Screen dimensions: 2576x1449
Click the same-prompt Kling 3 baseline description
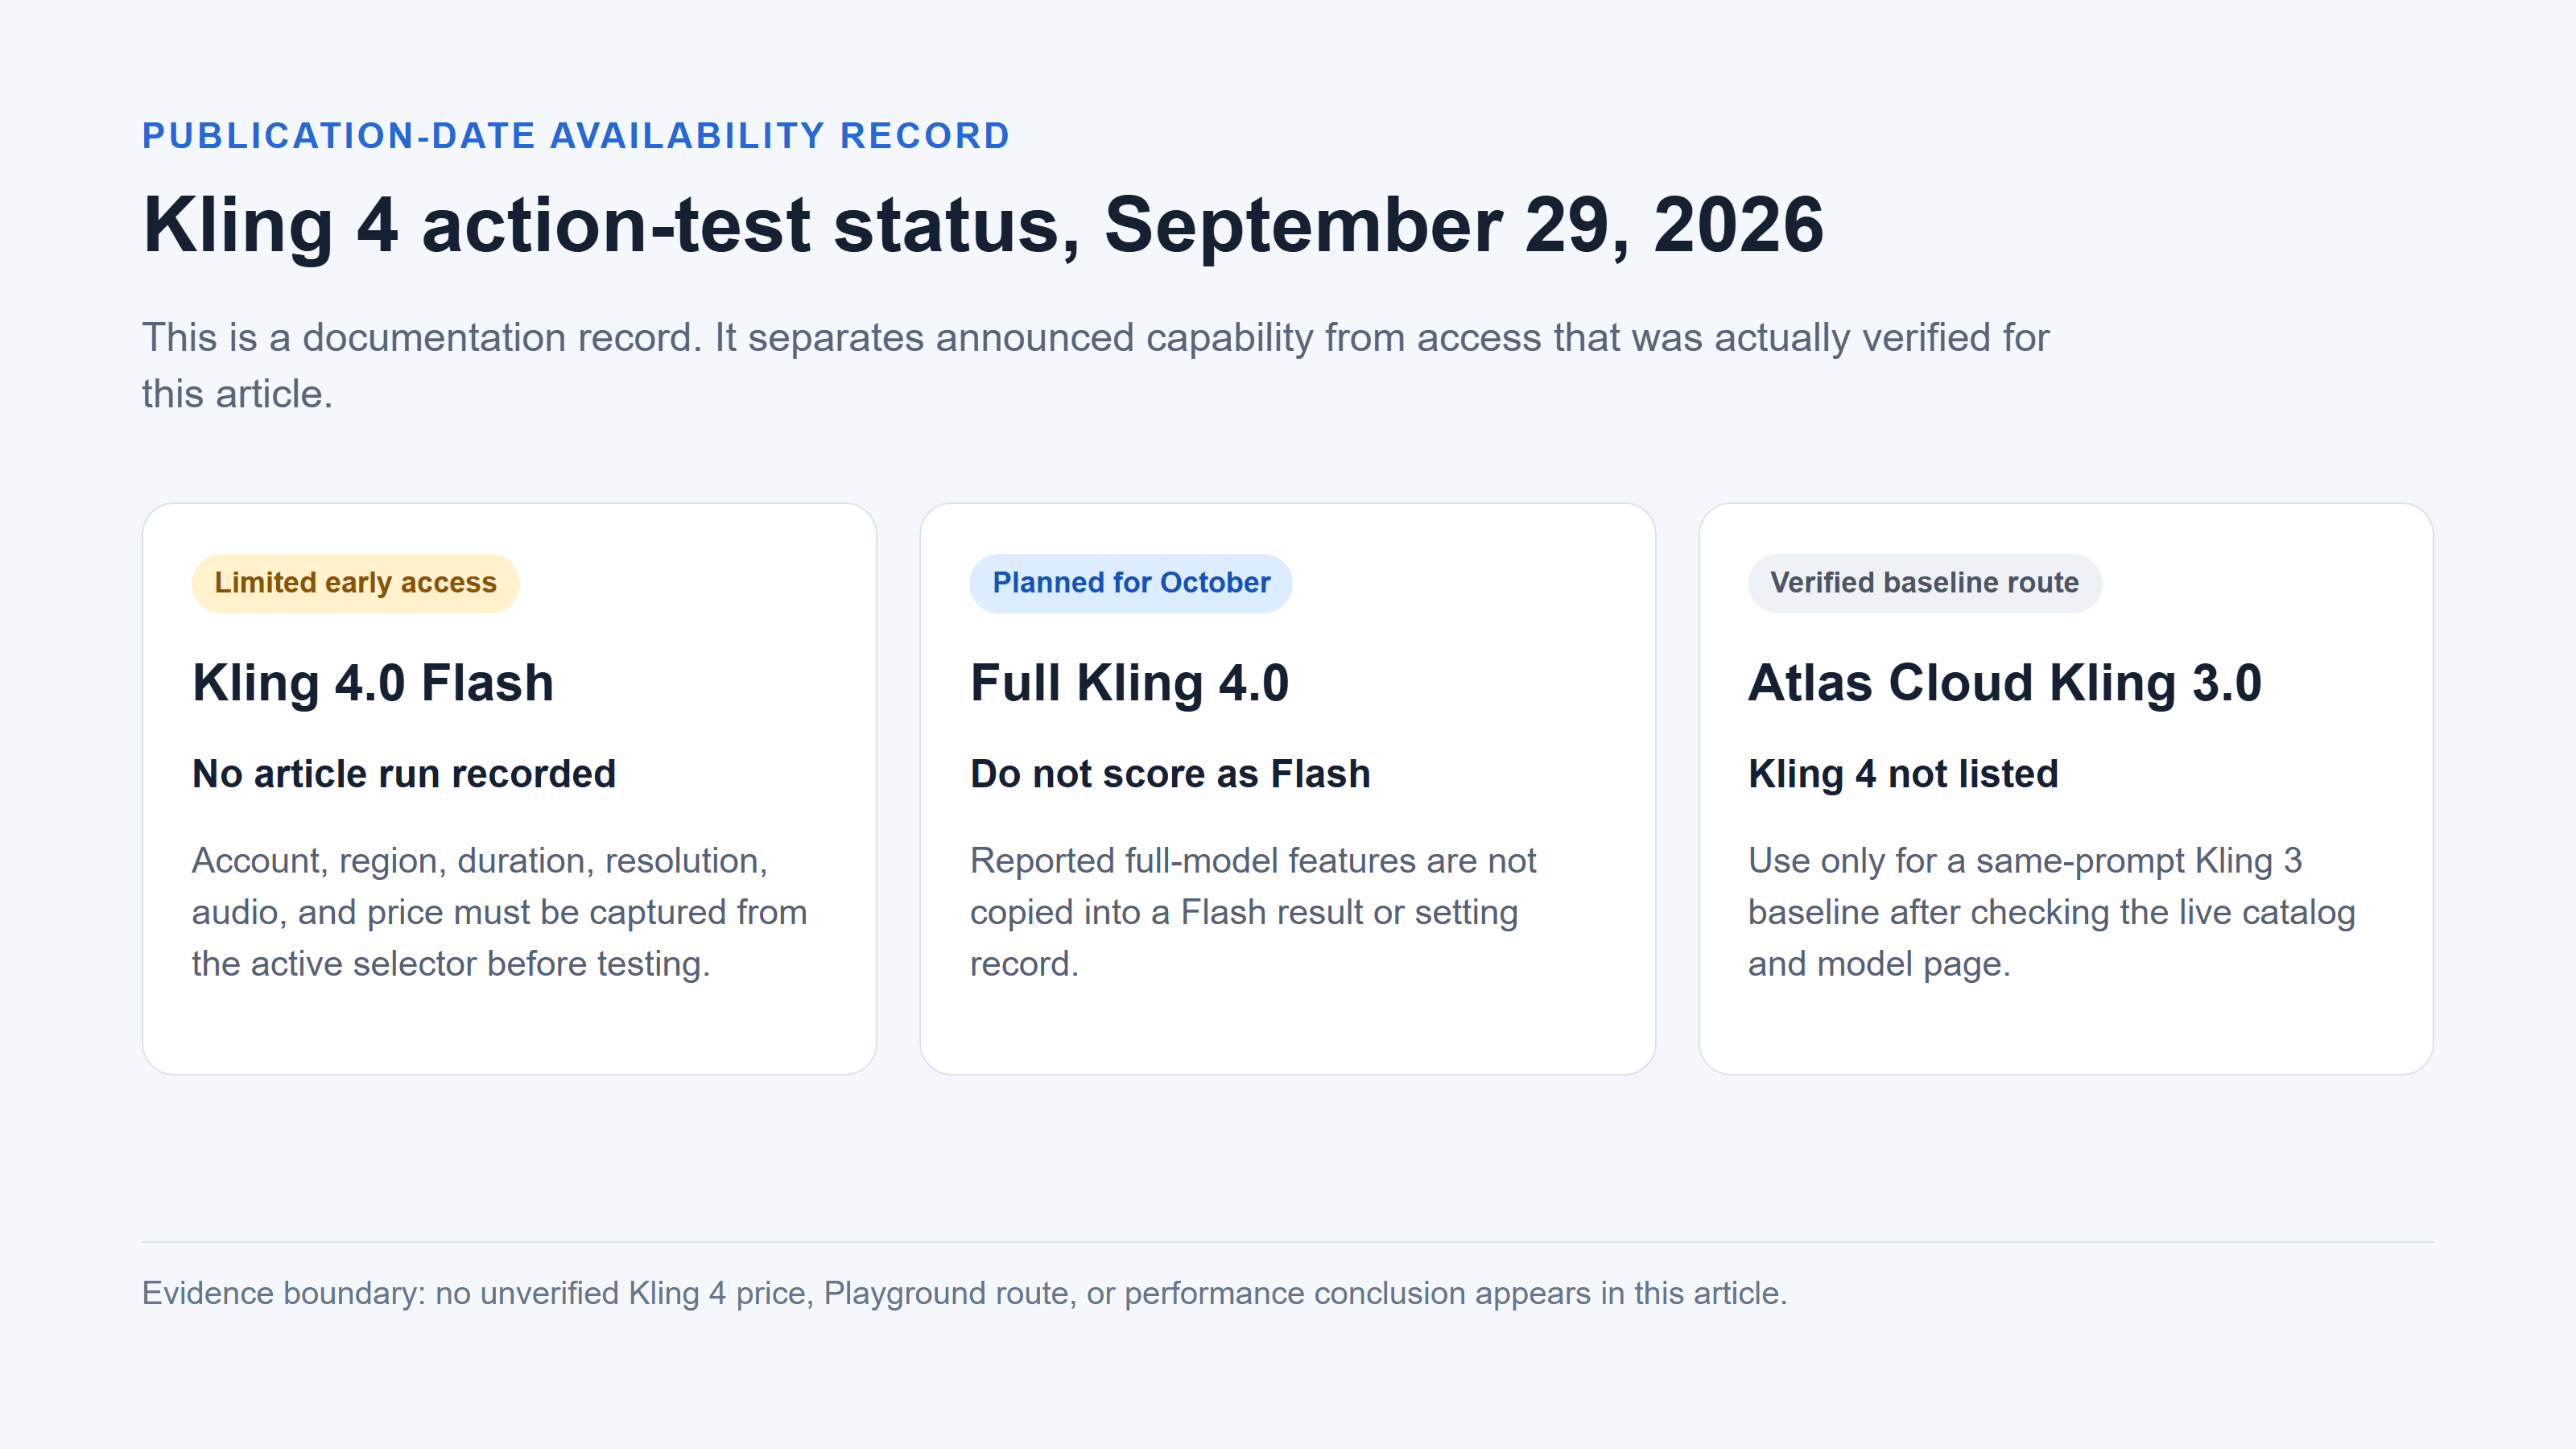[2051, 912]
